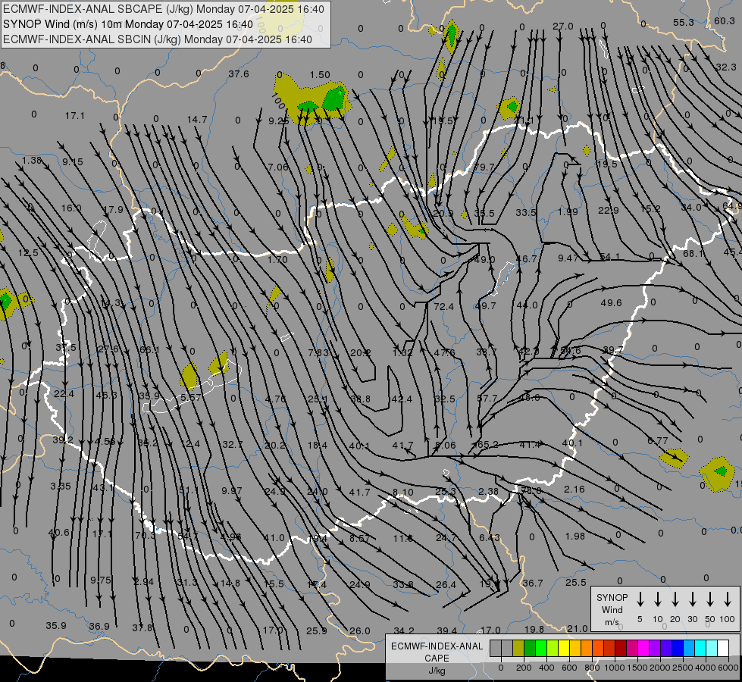Click the map value 1.50
742x682 pixels.
pyautogui.click(x=320, y=75)
